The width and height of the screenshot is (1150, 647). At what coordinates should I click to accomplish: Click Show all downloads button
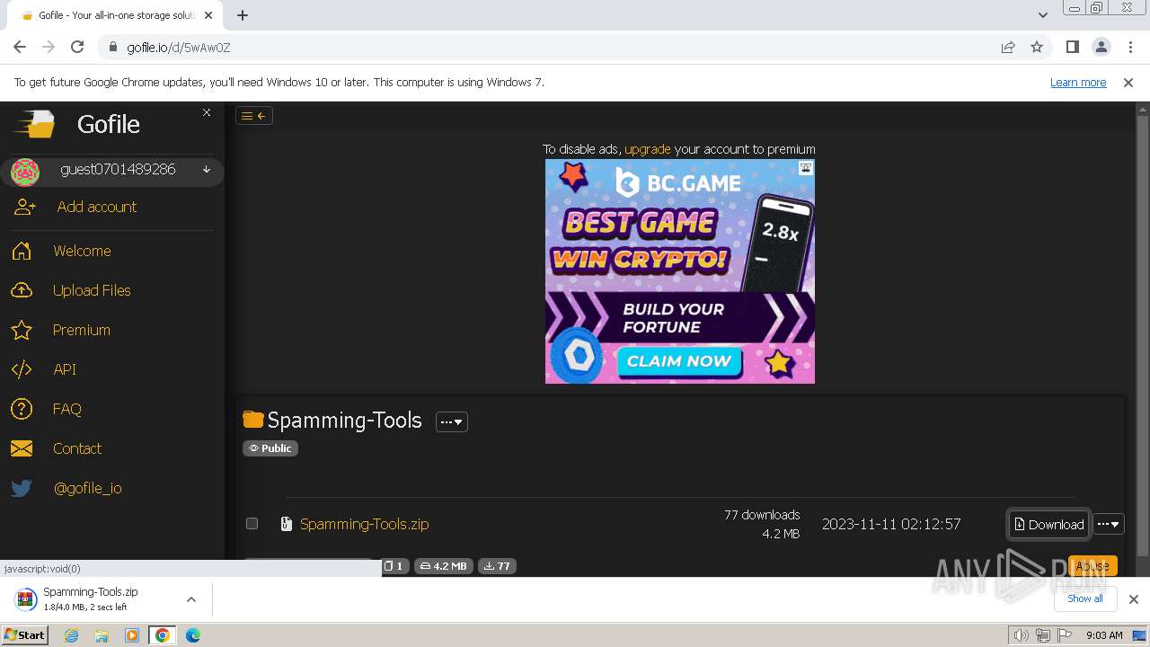tap(1084, 598)
